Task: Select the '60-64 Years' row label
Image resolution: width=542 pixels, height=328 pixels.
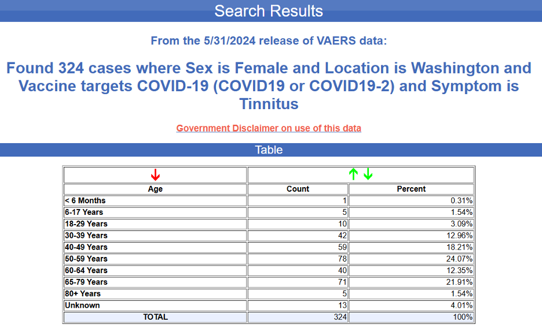Action: (86, 270)
